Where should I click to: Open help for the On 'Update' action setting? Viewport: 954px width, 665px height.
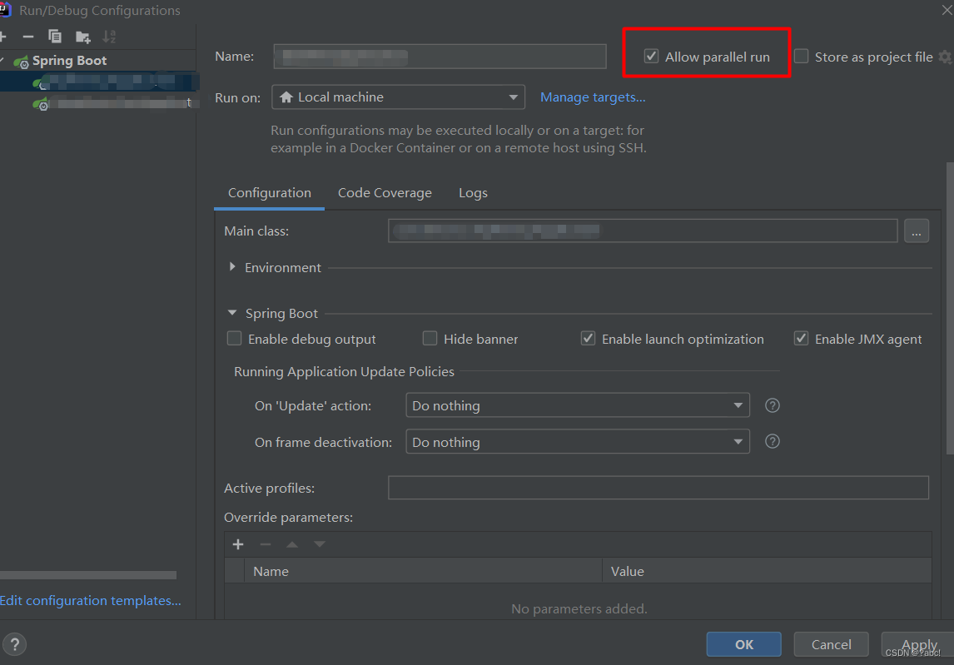click(772, 406)
